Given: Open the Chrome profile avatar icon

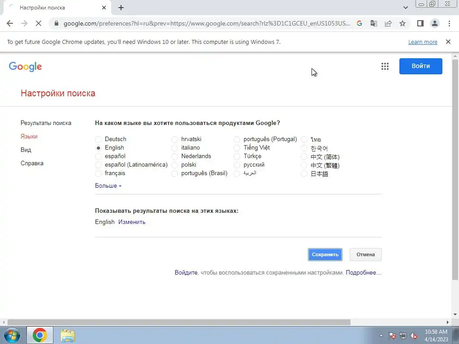Looking at the screenshot, I should (435, 23).
